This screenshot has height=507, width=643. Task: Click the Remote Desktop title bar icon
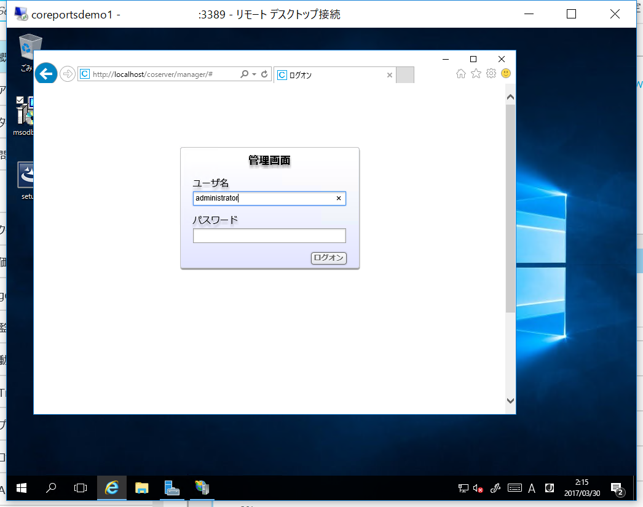[21, 14]
